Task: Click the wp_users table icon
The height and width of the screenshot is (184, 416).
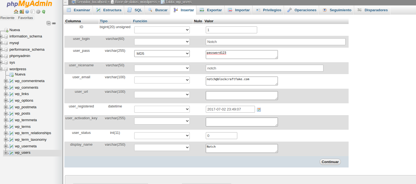Action: tap(11, 153)
